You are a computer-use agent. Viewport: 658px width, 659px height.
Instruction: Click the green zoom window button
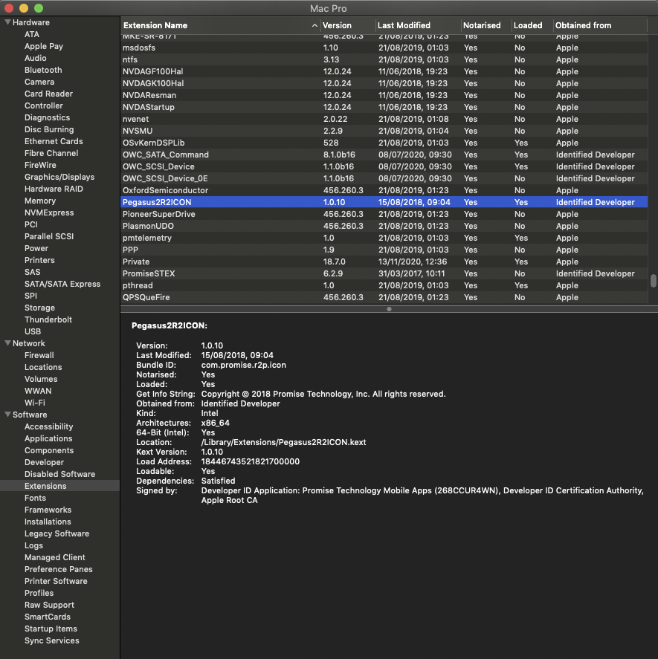click(39, 8)
